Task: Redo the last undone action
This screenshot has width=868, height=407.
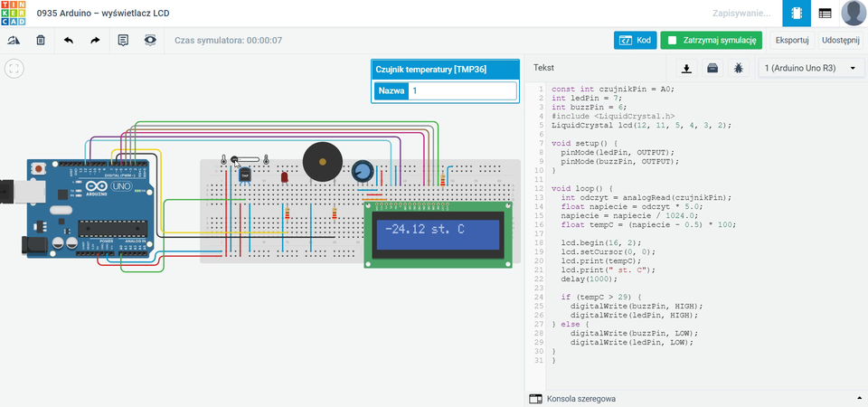Action: pos(95,41)
